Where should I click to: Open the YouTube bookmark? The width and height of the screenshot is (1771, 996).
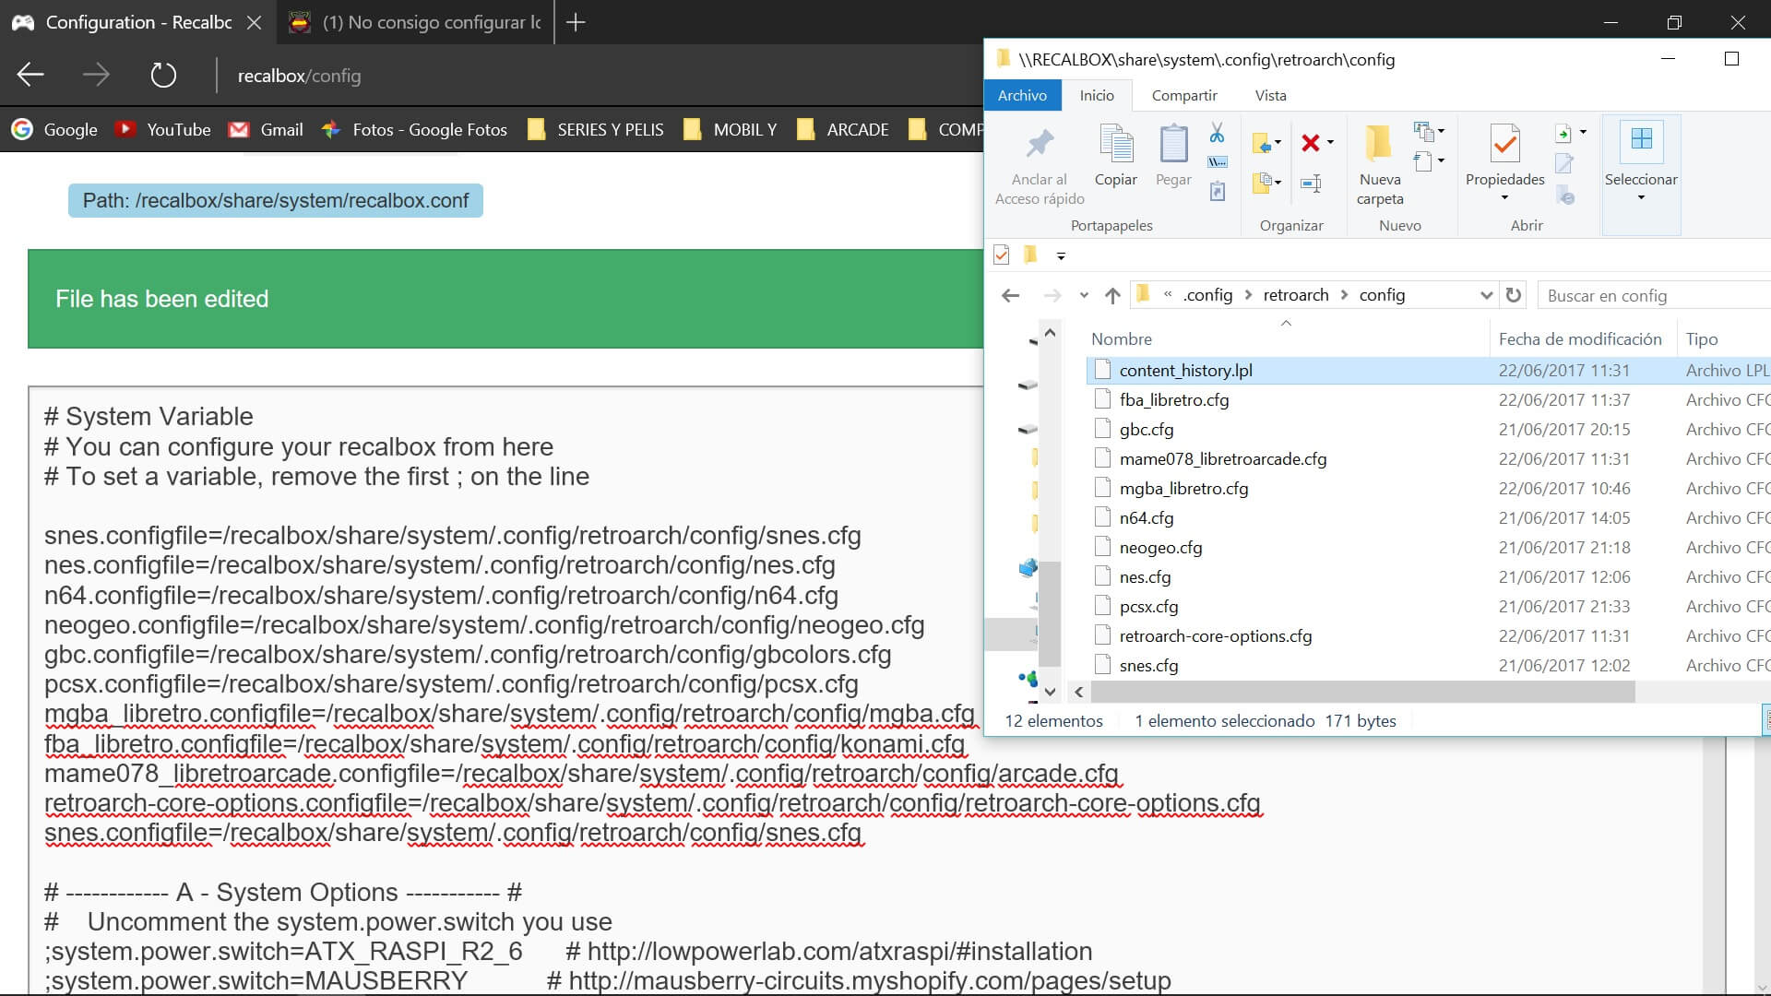click(163, 130)
